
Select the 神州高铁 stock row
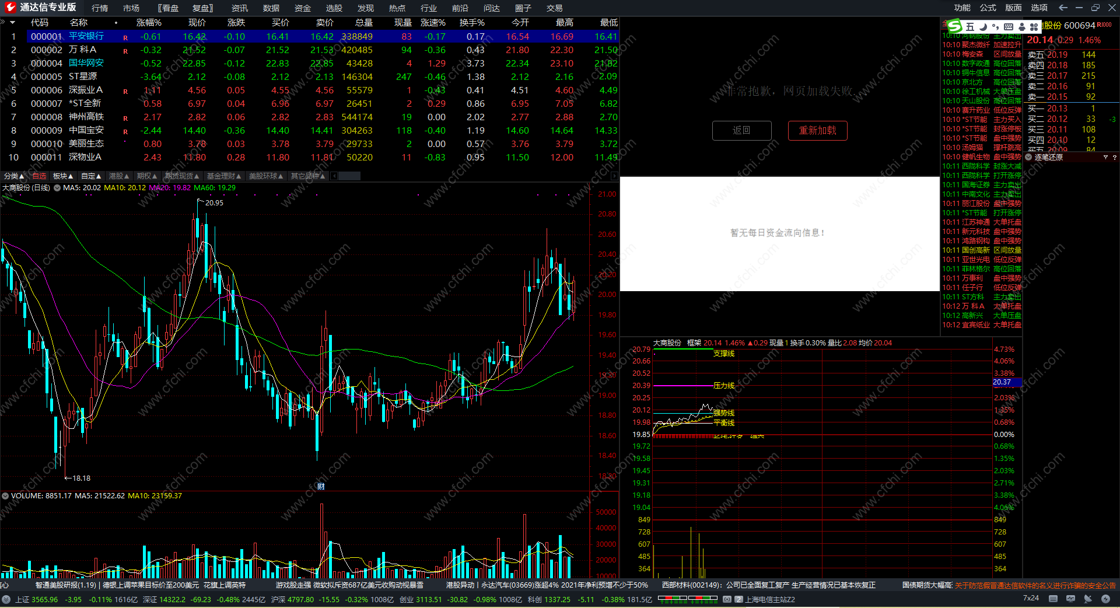pos(309,117)
